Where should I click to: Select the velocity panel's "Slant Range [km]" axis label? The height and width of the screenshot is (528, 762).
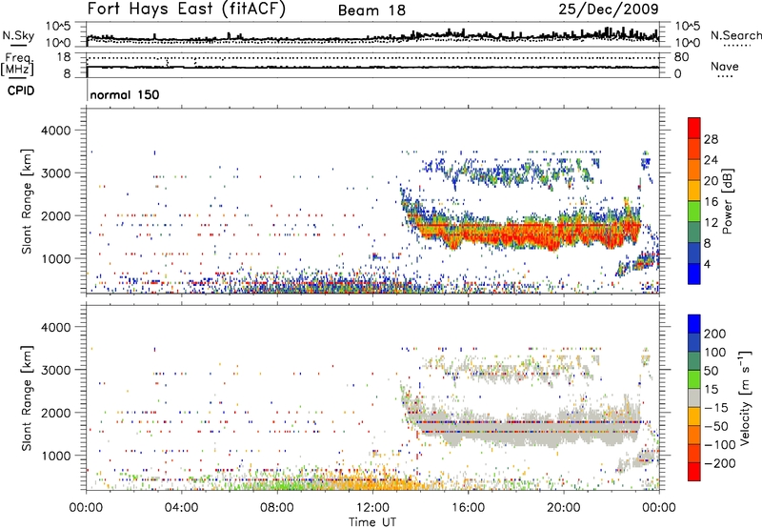[27, 397]
